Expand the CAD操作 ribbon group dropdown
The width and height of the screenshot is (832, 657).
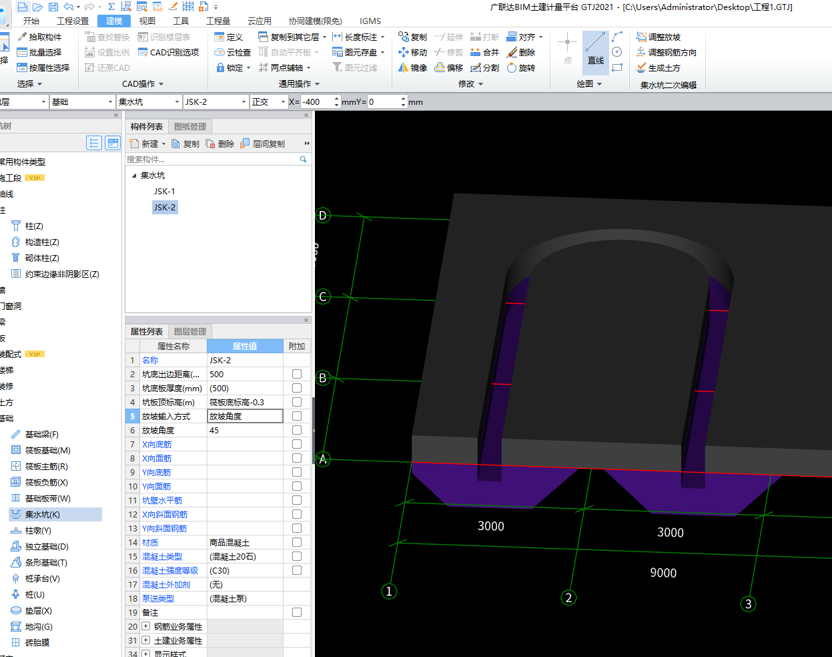tap(143, 83)
